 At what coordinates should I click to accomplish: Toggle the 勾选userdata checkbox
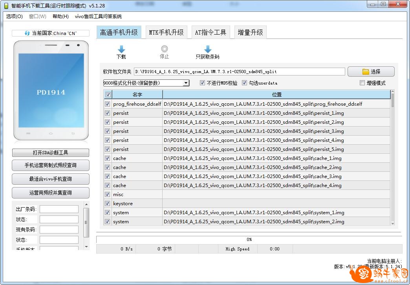pos(244,83)
